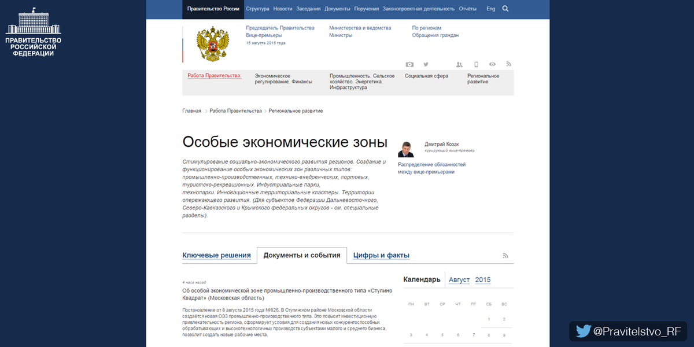Switch to the Цифры и факты tab

click(x=381, y=255)
